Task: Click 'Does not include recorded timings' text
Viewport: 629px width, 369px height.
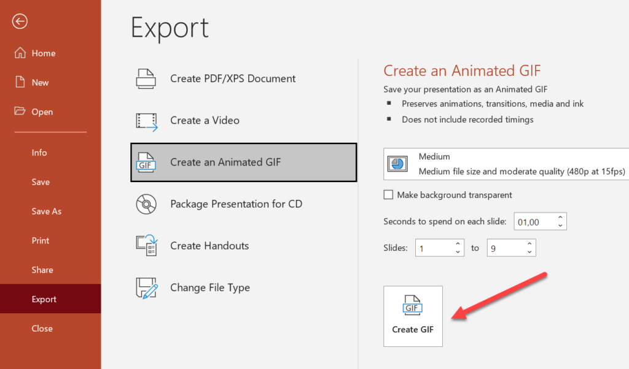Action: click(467, 120)
